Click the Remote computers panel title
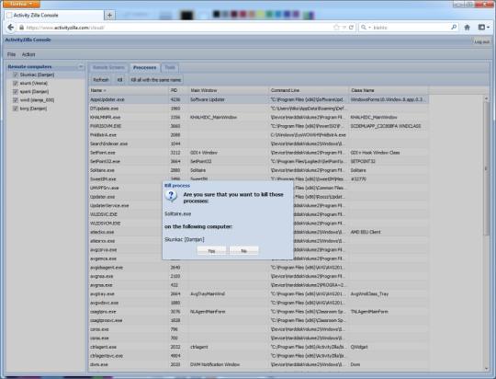The width and height of the screenshot is (496, 379). tap(29, 66)
